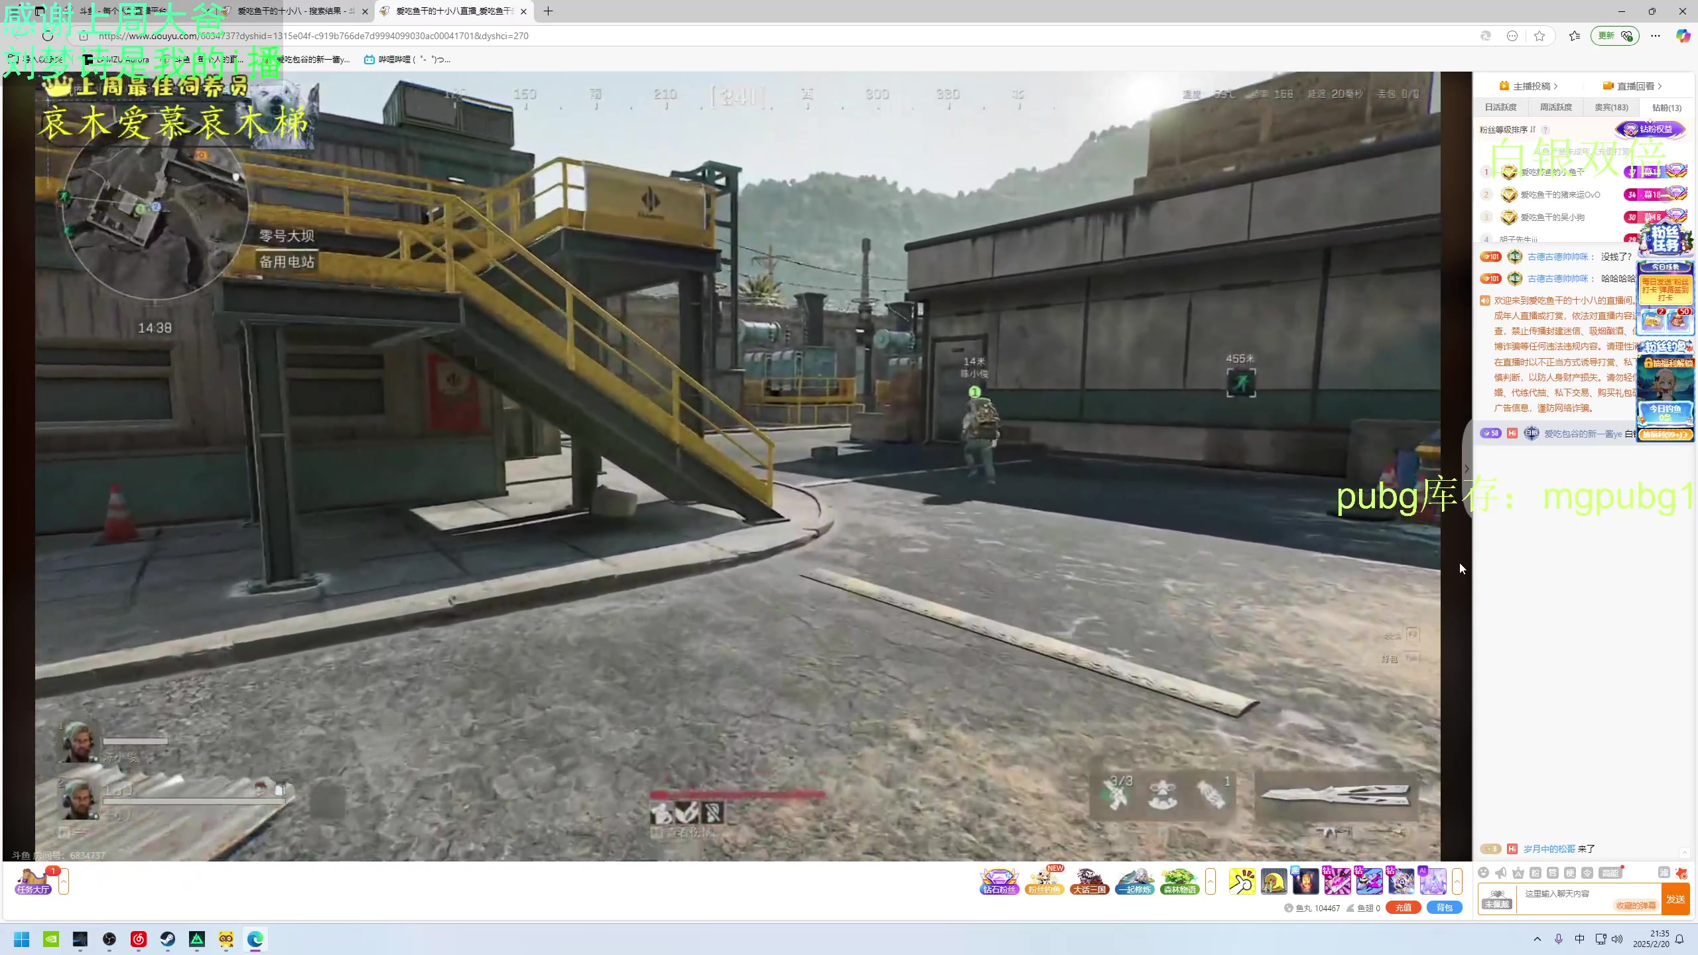Open 收藏的弹幕 saved comments

point(1636,906)
